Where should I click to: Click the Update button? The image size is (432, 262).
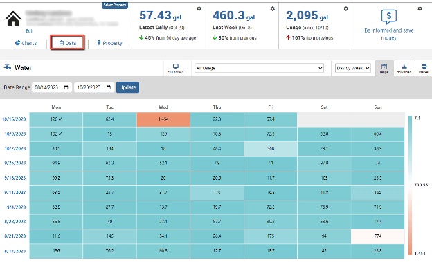pos(127,87)
